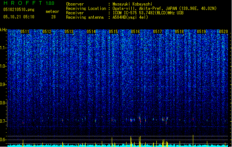
Task: Click the HROFFT 1.0.0 title text
Action: (x=29, y=3)
